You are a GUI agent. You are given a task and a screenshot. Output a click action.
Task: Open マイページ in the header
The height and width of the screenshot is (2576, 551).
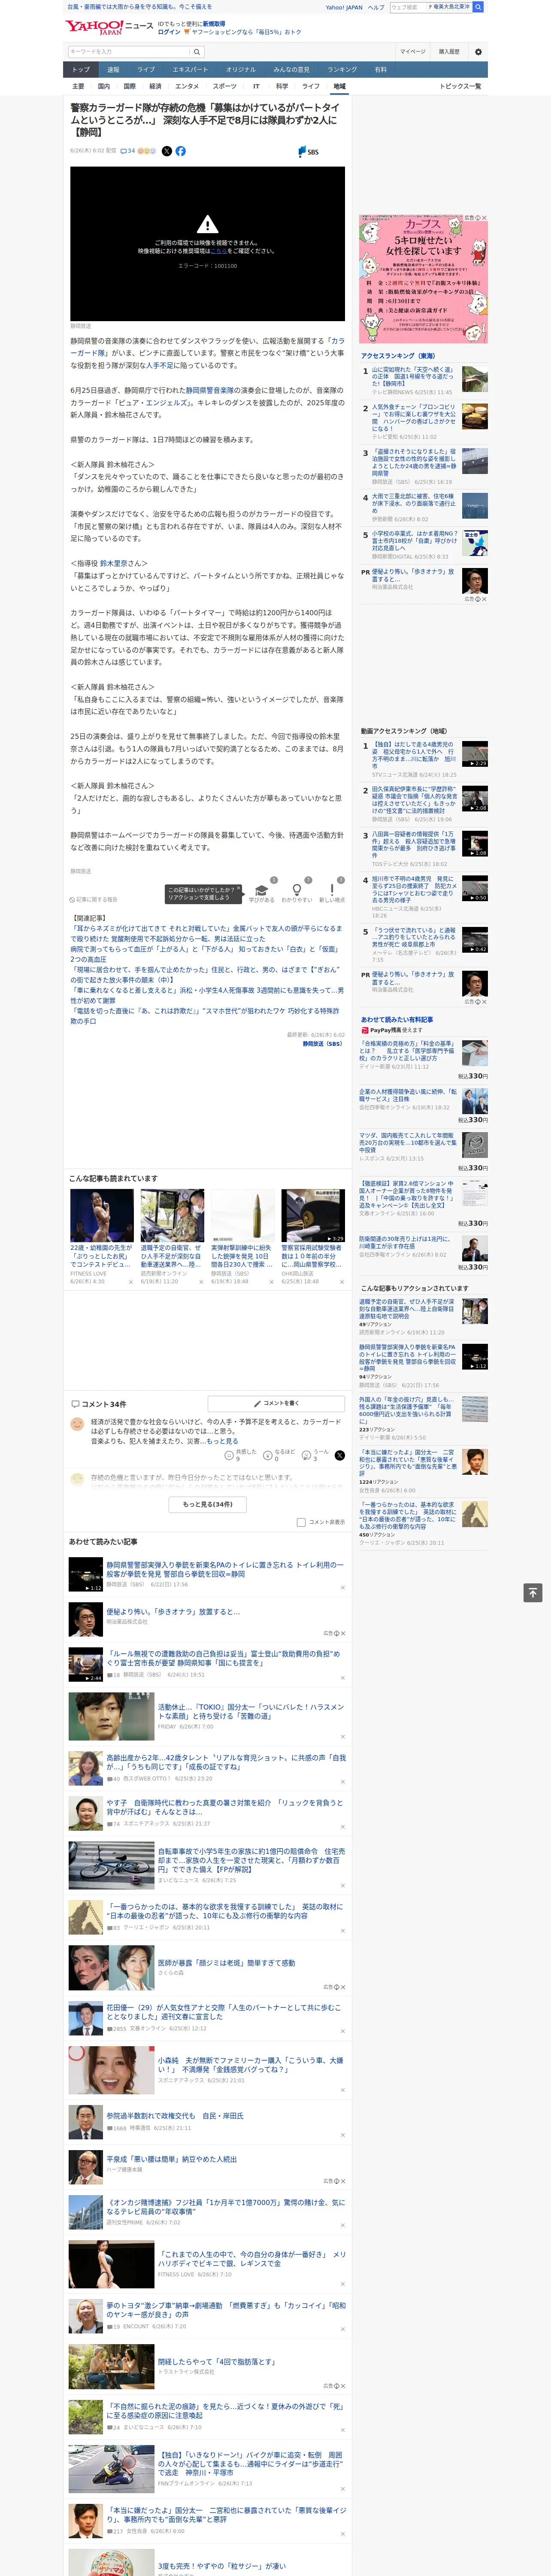(x=412, y=52)
